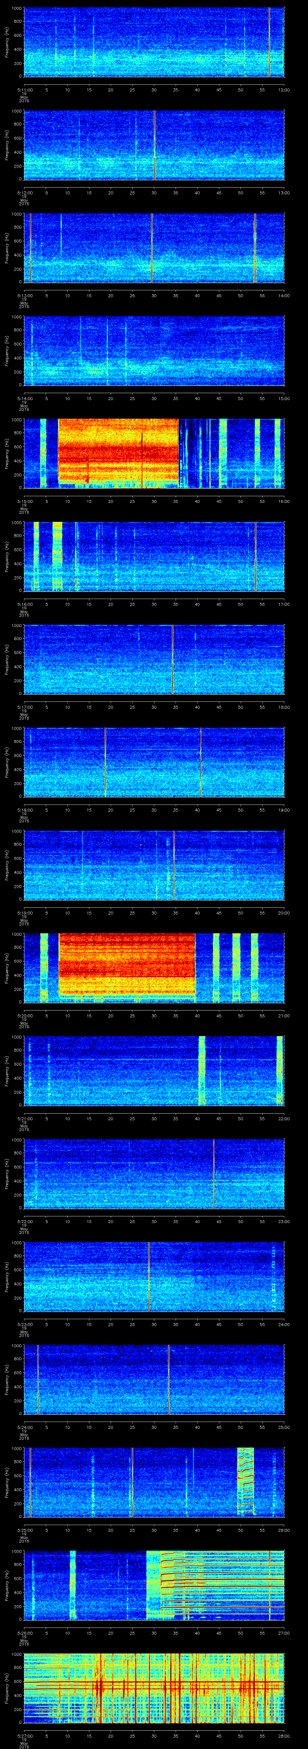Select the spectrogram panel starting at 5:22:00
The height and width of the screenshot is (1749, 308).
coord(154,1174)
